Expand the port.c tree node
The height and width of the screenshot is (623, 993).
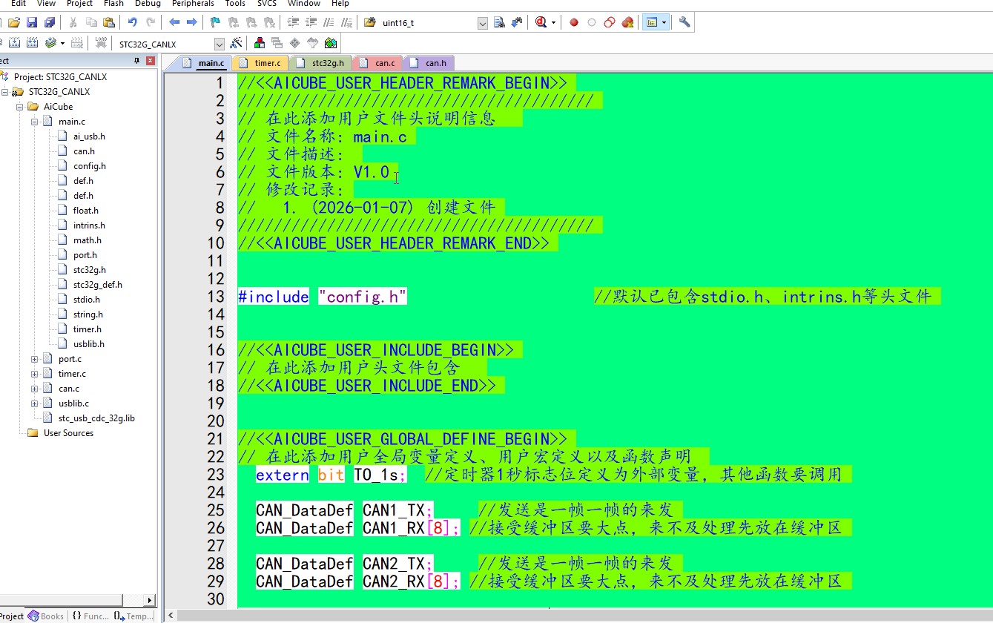click(34, 359)
